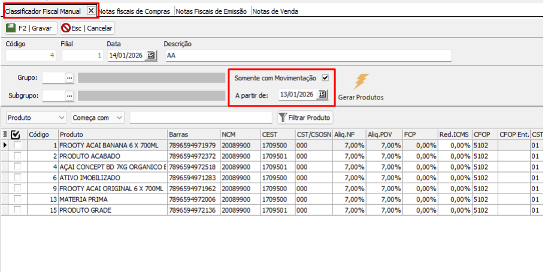Open the Notas de Venda tab

tap(275, 11)
